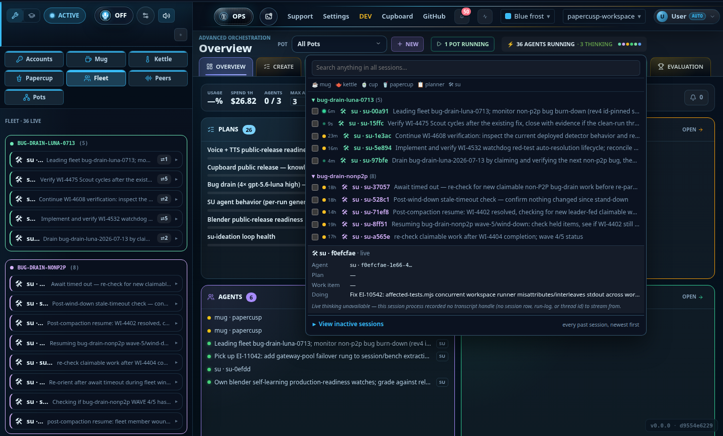Image resolution: width=723 pixels, height=436 pixels.
Task: Filter sessions by su chip
Action: click(454, 85)
